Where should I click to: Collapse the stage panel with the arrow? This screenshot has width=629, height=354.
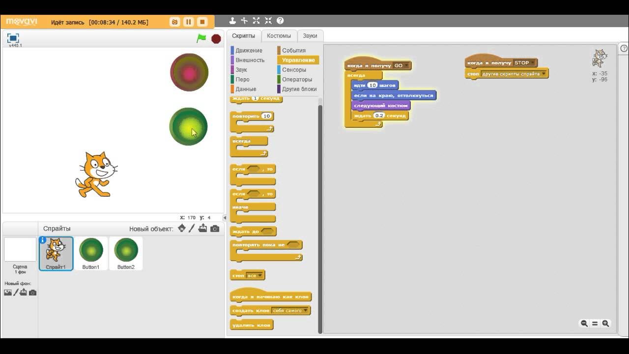click(225, 217)
